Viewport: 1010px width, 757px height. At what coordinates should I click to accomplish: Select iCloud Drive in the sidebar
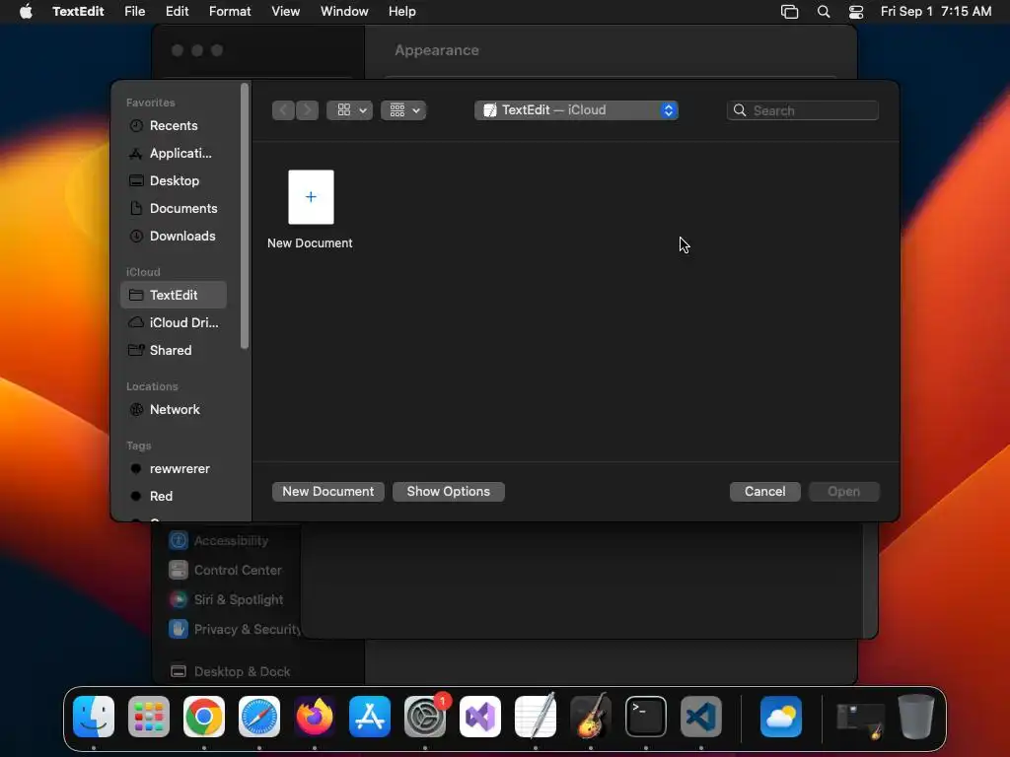point(174,322)
